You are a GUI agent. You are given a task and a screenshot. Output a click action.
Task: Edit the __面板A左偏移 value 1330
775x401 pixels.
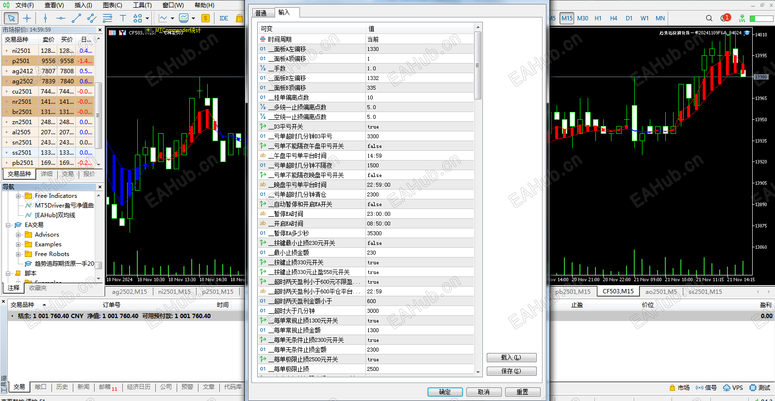(420, 49)
